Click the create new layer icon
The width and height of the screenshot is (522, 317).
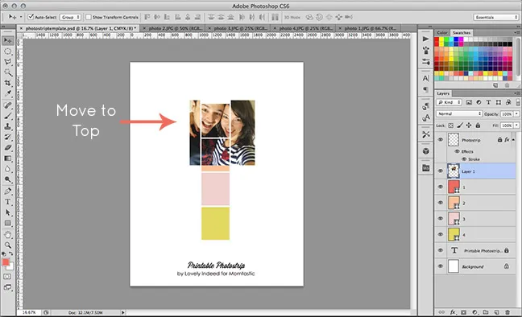coord(496,312)
